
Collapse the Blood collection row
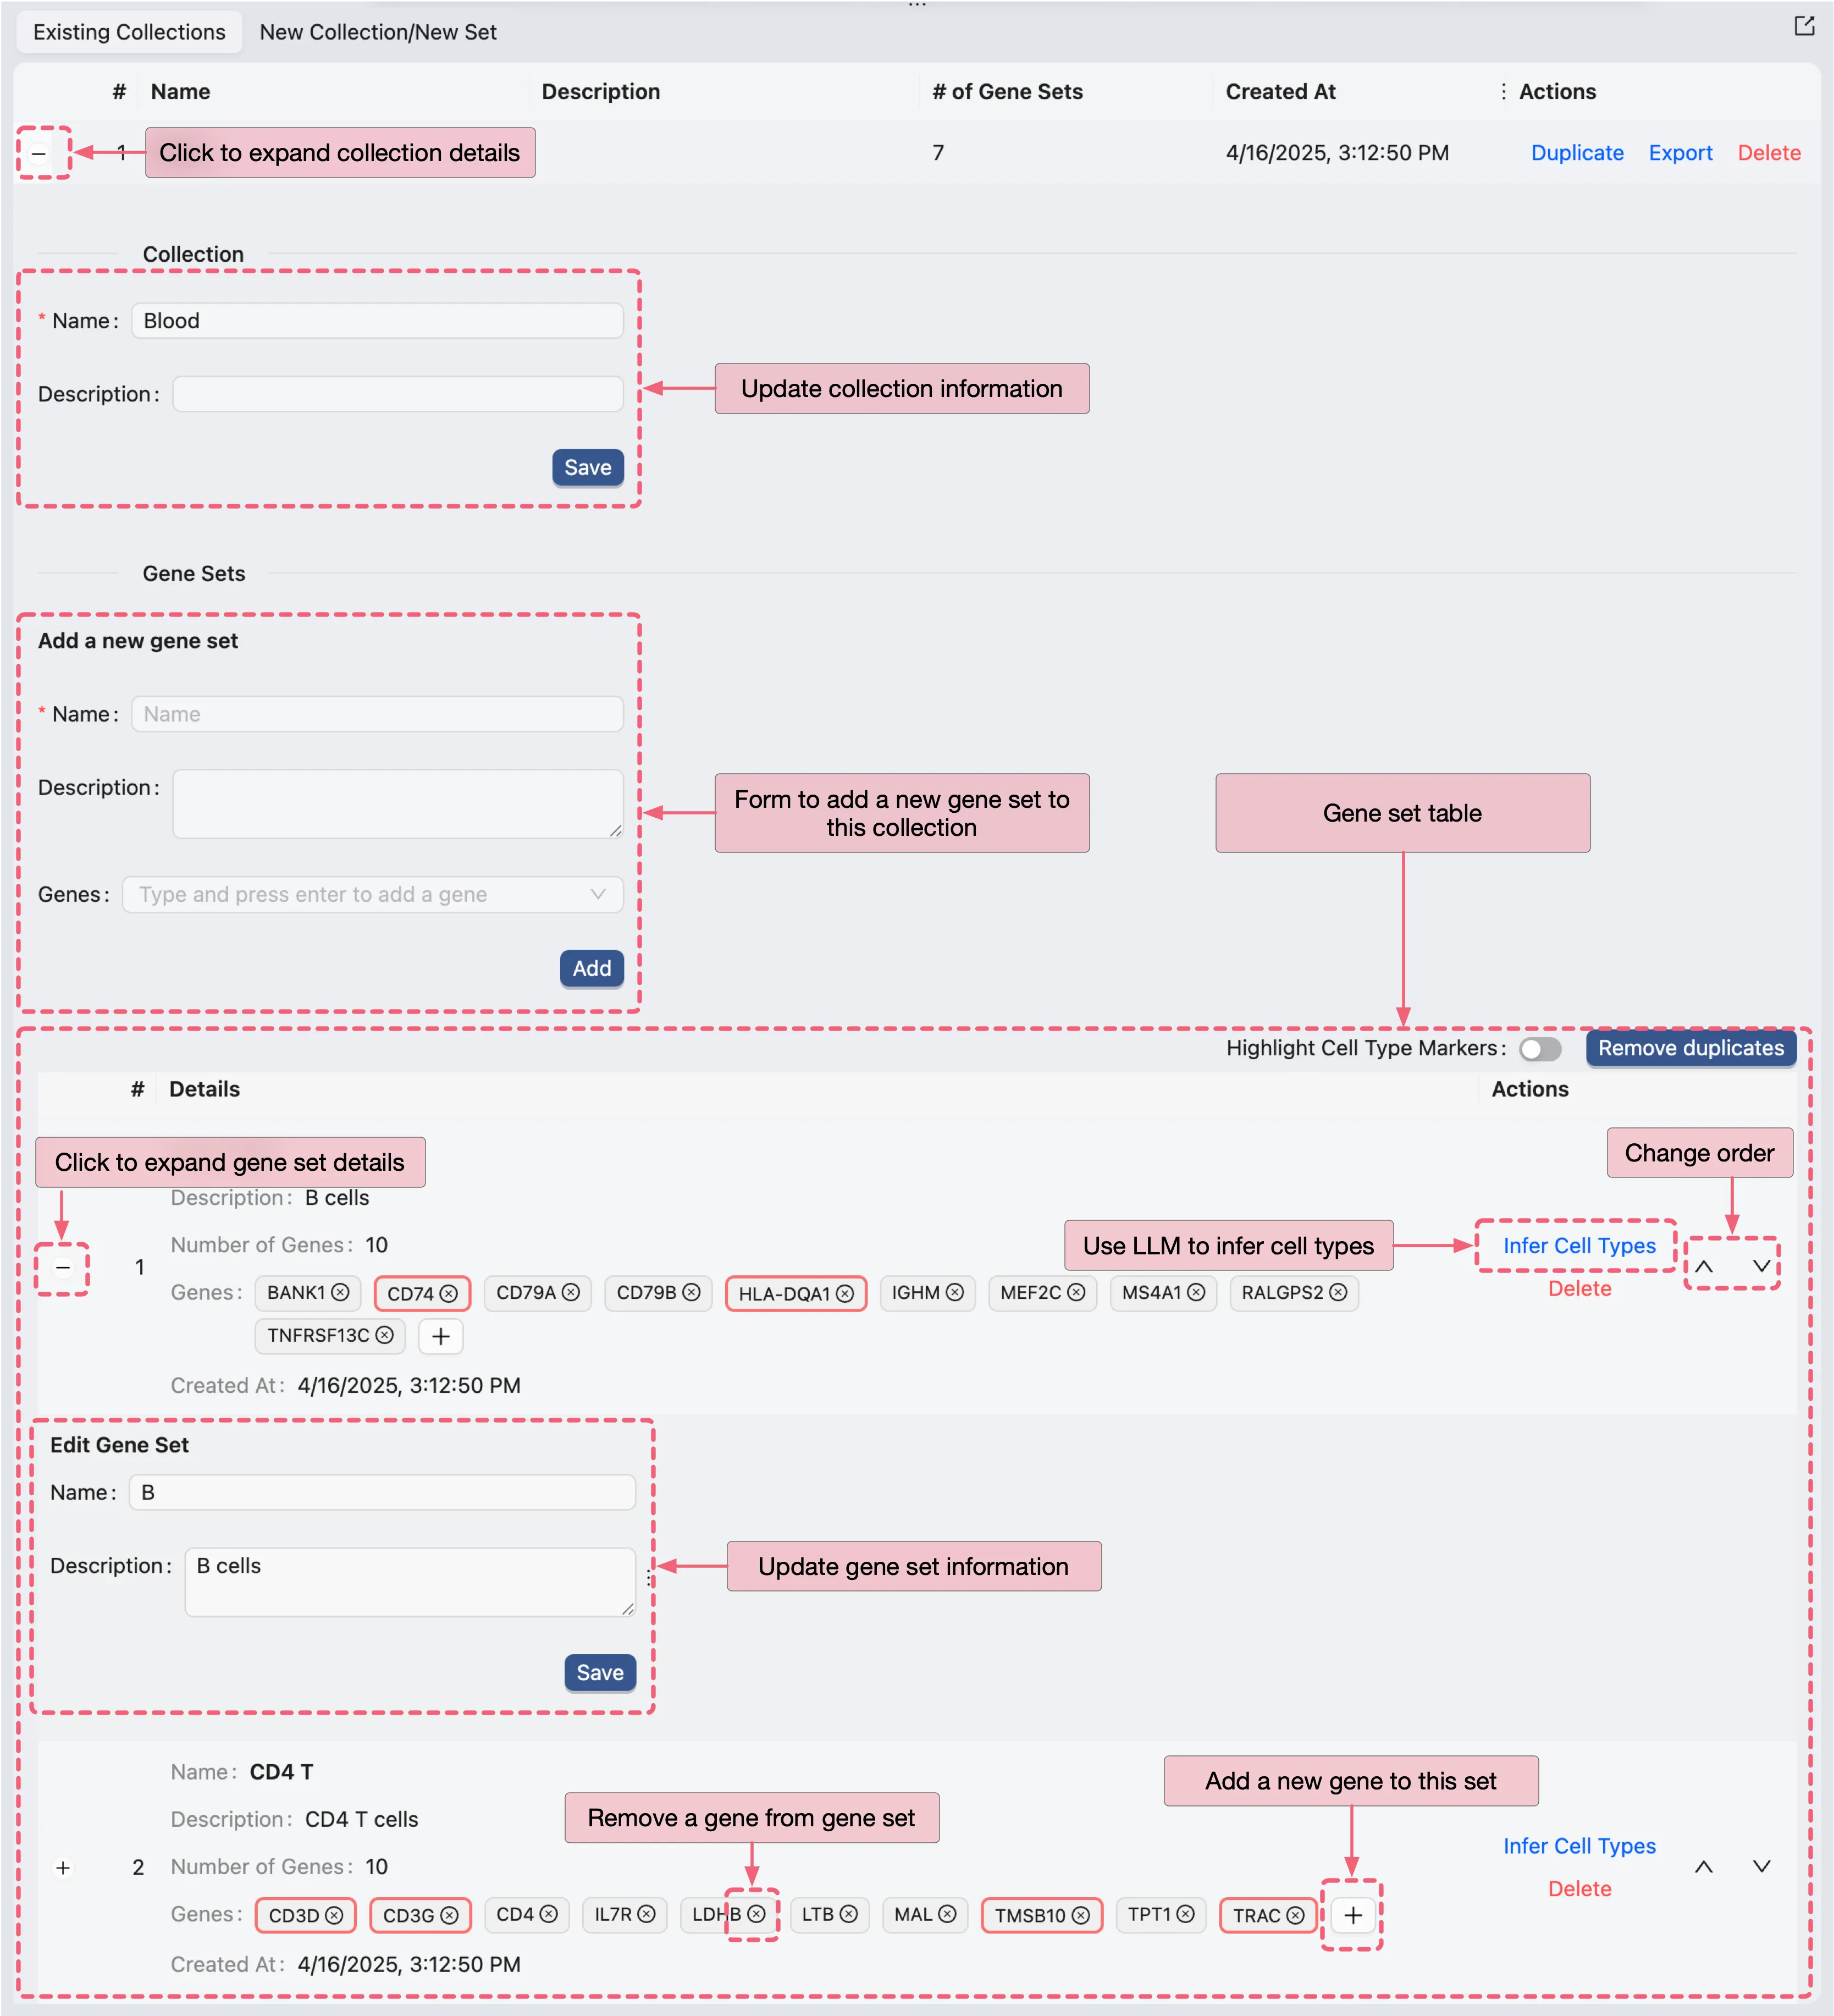pyautogui.click(x=39, y=153)
